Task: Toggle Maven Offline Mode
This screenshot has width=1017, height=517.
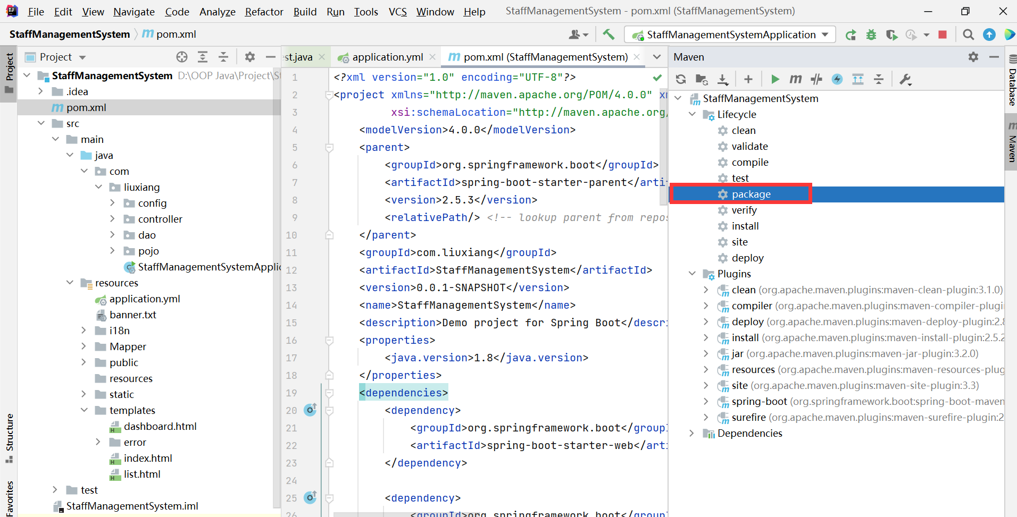Action: [816, 80]
